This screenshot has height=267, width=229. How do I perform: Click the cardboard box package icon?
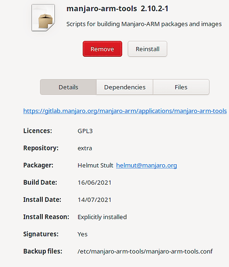(x=43, y=18)
